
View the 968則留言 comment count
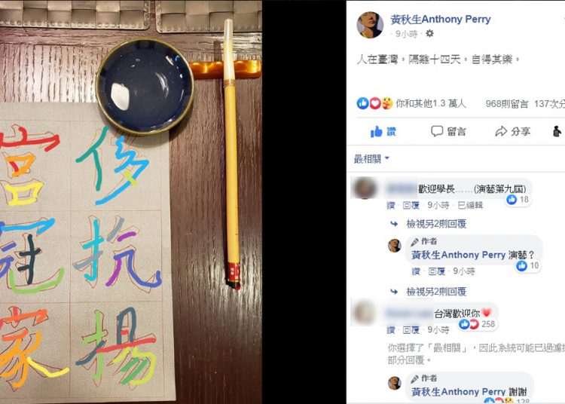[507, 104]
